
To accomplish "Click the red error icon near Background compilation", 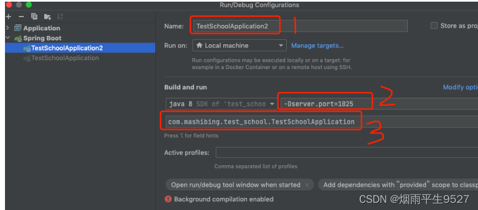I will click(168, 199).
